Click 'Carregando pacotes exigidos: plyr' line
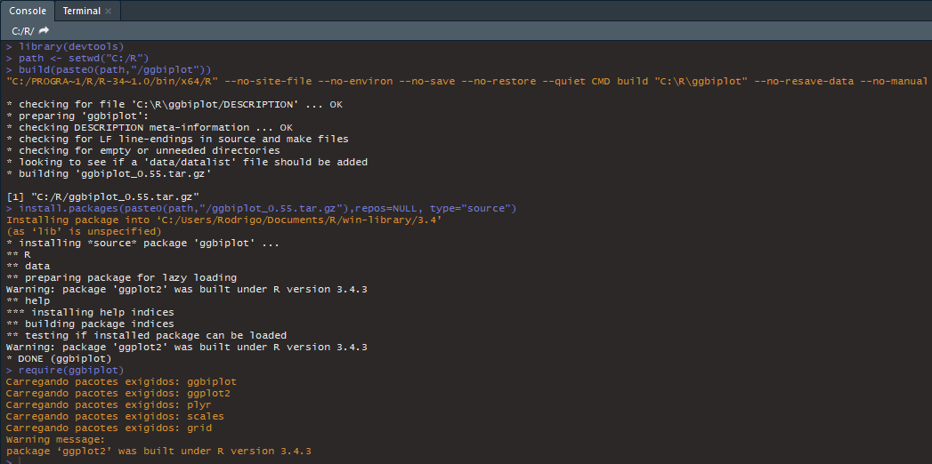 (109, 404)
